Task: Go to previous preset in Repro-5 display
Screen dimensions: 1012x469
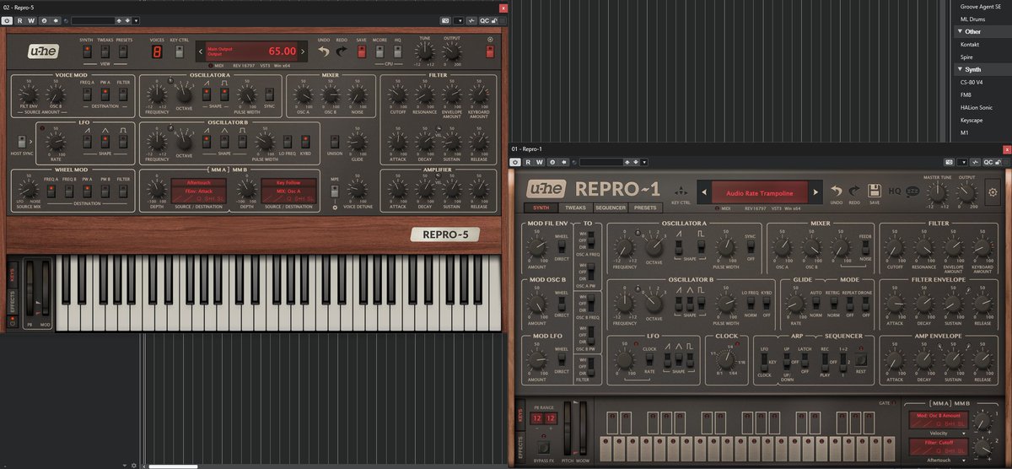Action: (202, 51)
